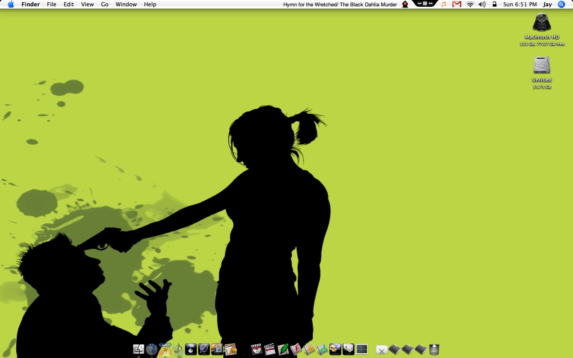Open the photo documents Preview icon in Dock
This screenshot has width=573, height=358.
point(230,349)
